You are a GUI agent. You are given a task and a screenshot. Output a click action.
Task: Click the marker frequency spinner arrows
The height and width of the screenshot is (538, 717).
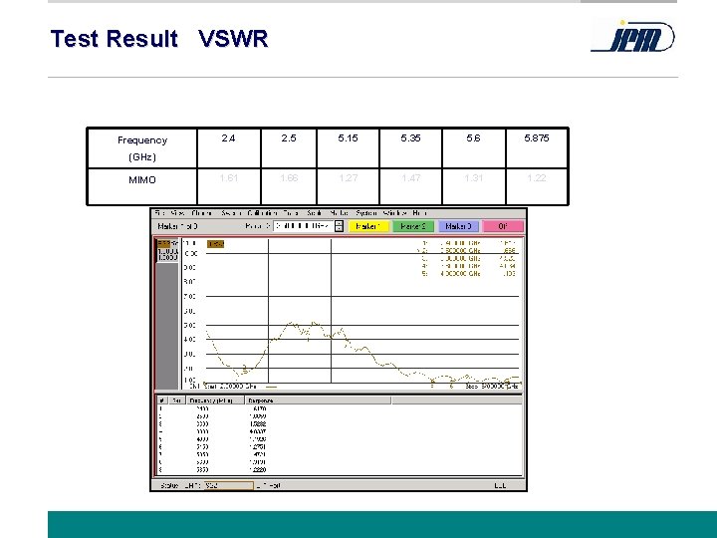[339, 226]
